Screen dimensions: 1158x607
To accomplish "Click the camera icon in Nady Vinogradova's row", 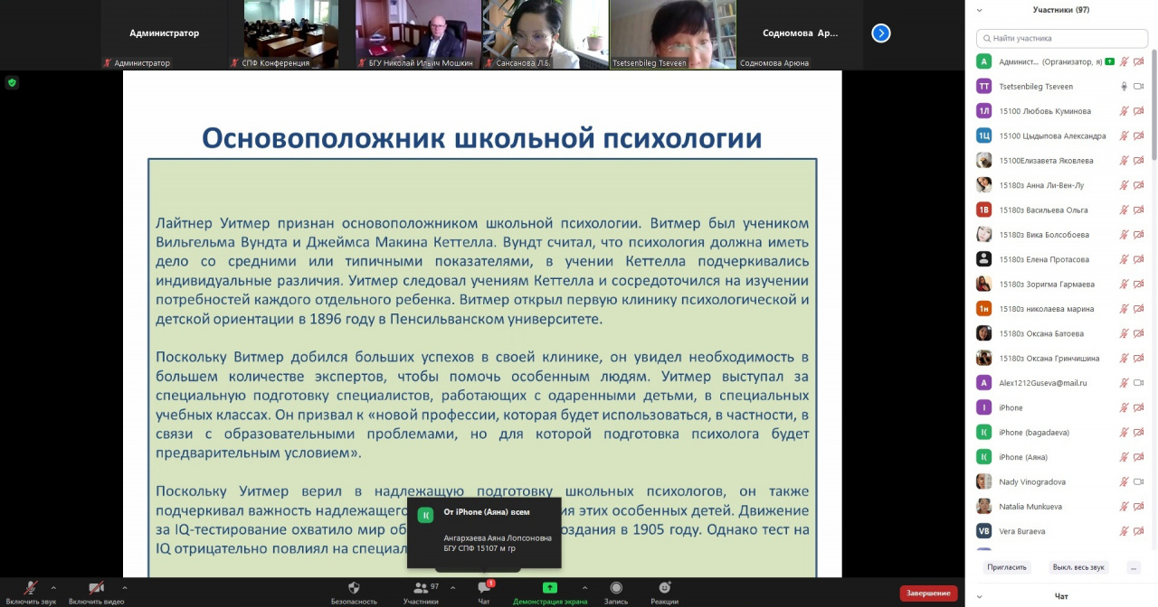I will (1139, 482).
